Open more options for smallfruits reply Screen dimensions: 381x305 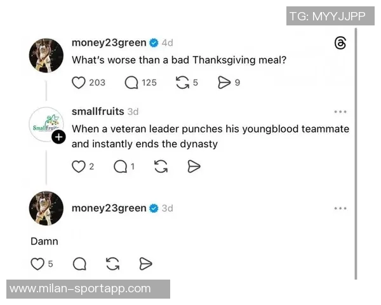click(340, 112)
